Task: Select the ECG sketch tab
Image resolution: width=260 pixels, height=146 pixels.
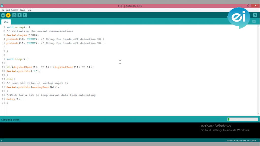Action: pos(6,22)
